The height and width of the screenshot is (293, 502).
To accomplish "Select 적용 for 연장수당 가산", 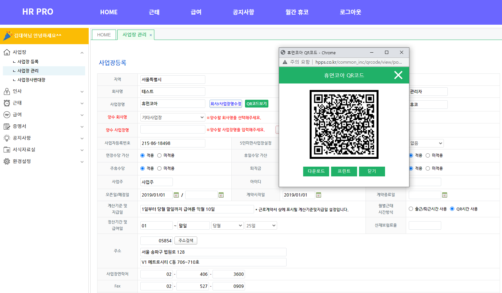I will [142, 155].
